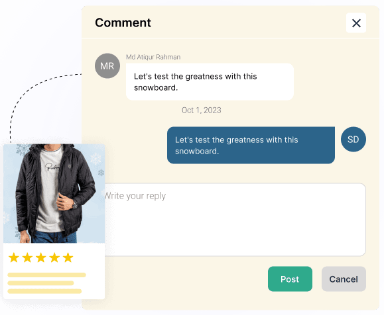Focus the Write your reply field
Viewport: 384px width, 315px height.
click(x=235, y=220)
